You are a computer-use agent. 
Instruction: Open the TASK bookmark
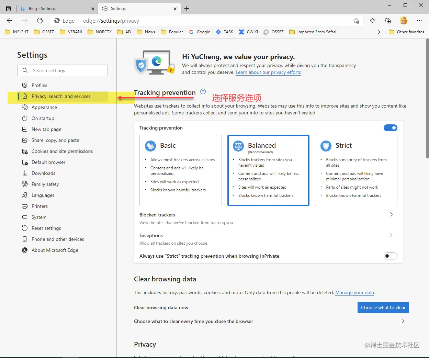[225, 32]
